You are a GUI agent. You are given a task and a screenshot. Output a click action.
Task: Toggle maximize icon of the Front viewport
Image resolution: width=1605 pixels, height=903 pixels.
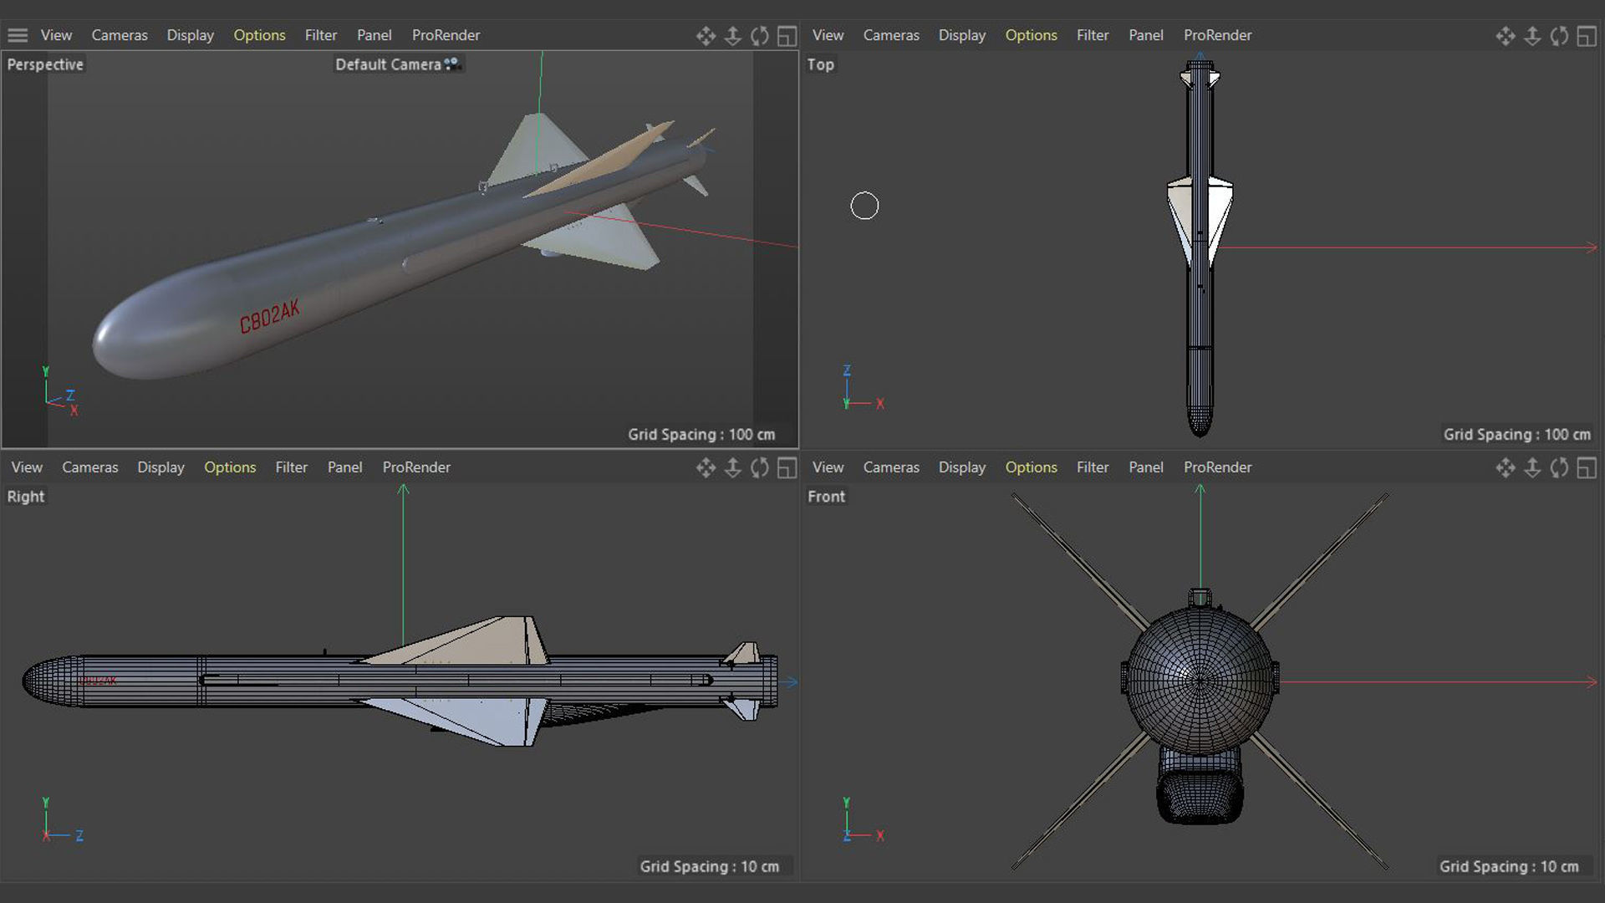[1586, 468]
